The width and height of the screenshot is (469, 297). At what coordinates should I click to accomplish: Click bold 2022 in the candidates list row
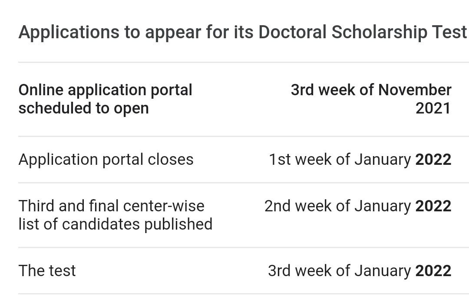coord(433,206)
